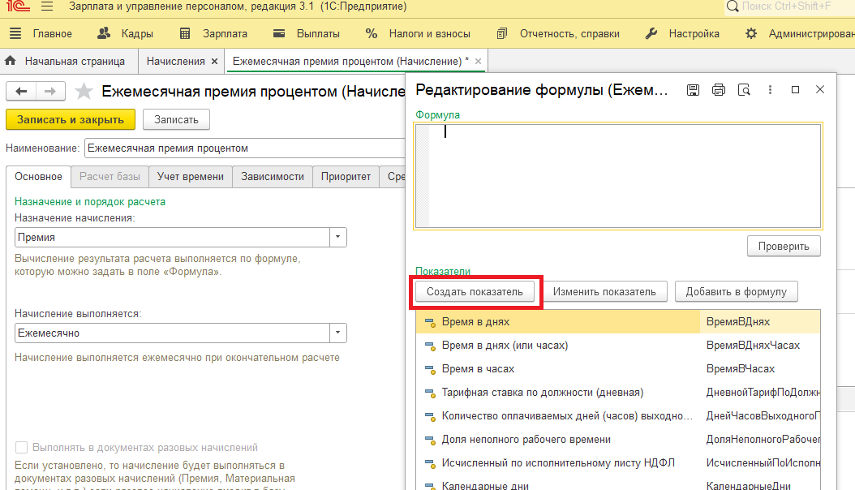Open the sections panel icon beside Главное
This screenshot has height=490, width=855.
coord(15,33)
